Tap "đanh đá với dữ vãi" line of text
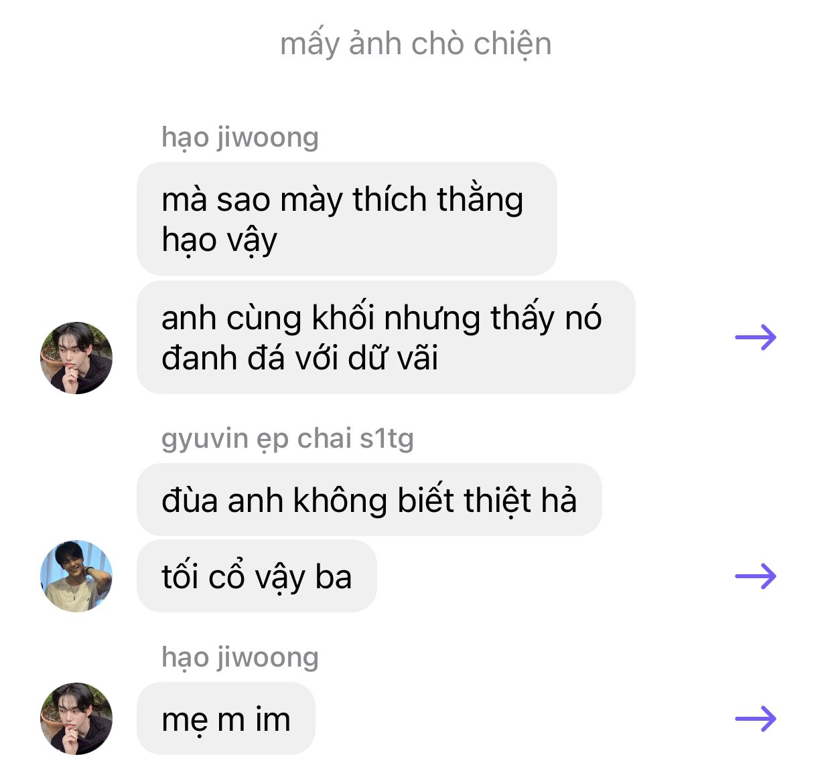832x779 pixels. [299, 358]
